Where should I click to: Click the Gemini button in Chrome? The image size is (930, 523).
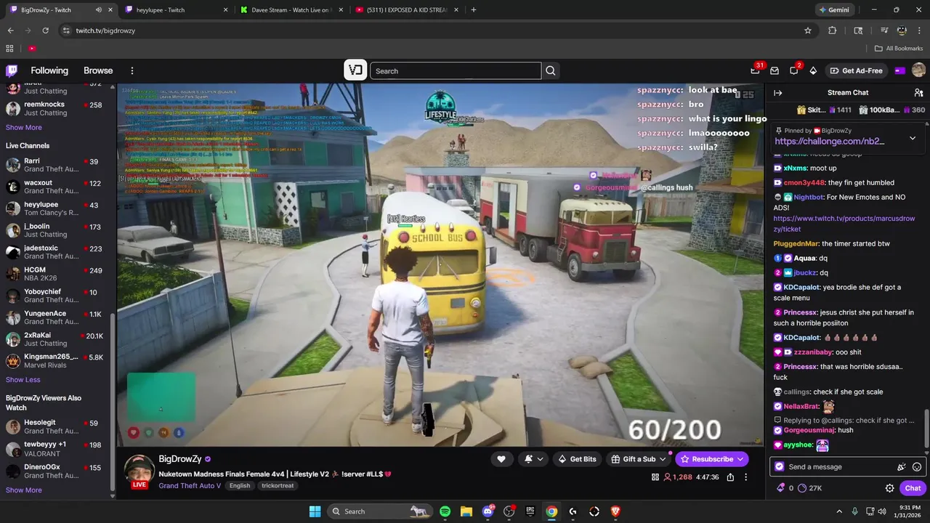pos(834,10)
